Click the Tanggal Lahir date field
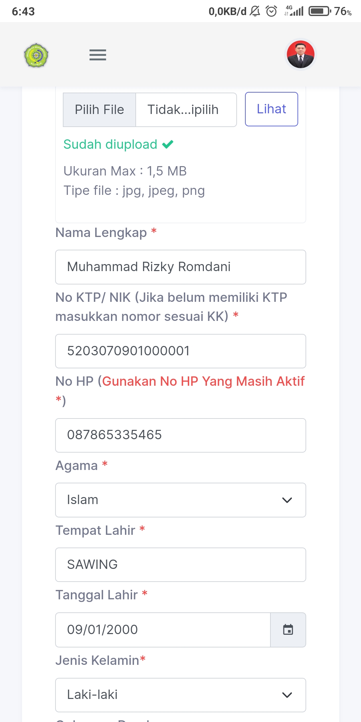Image resolution: width=361 pixels, height=722 pixels. [x=162, y=630]
